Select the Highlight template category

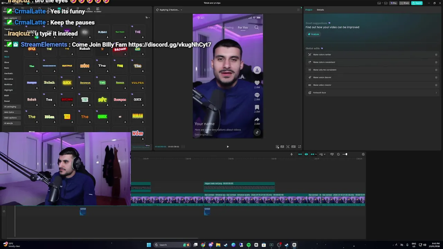[x=8, y=90]
